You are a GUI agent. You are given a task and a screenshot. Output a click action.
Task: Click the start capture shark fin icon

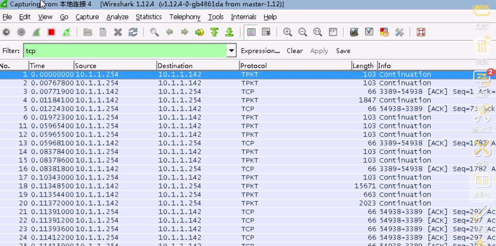click(37, 32)
